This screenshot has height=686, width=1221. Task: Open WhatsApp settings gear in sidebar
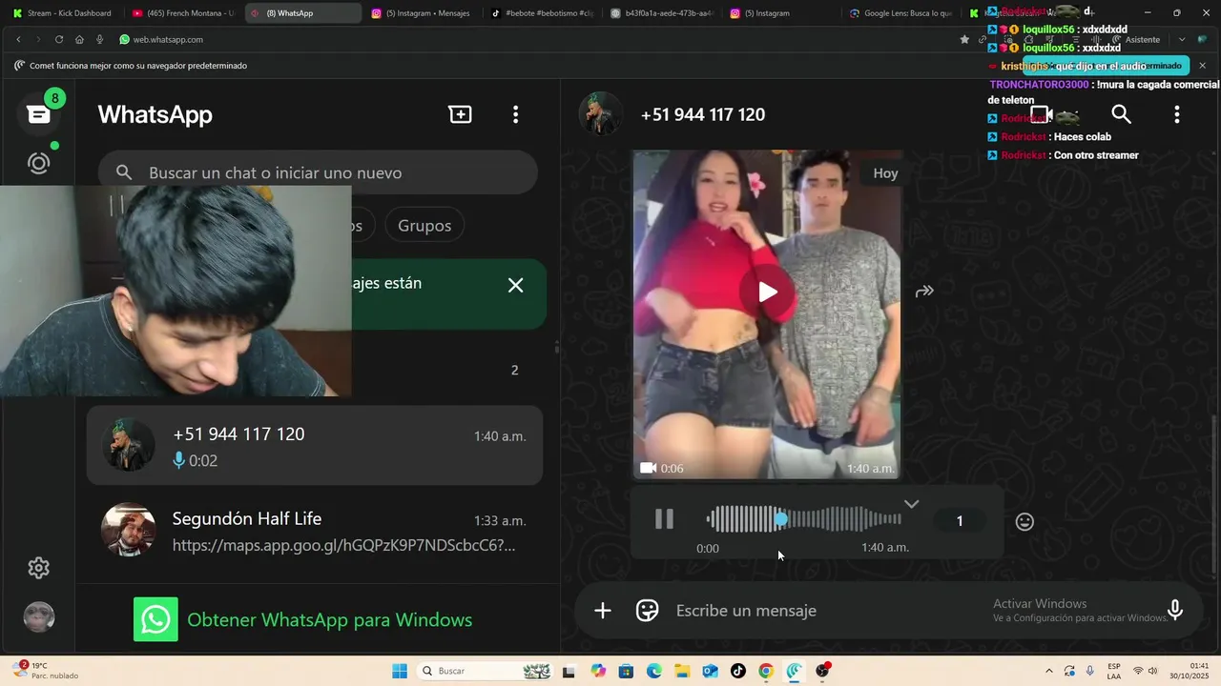pyautogui.click(x=39, y=568)
